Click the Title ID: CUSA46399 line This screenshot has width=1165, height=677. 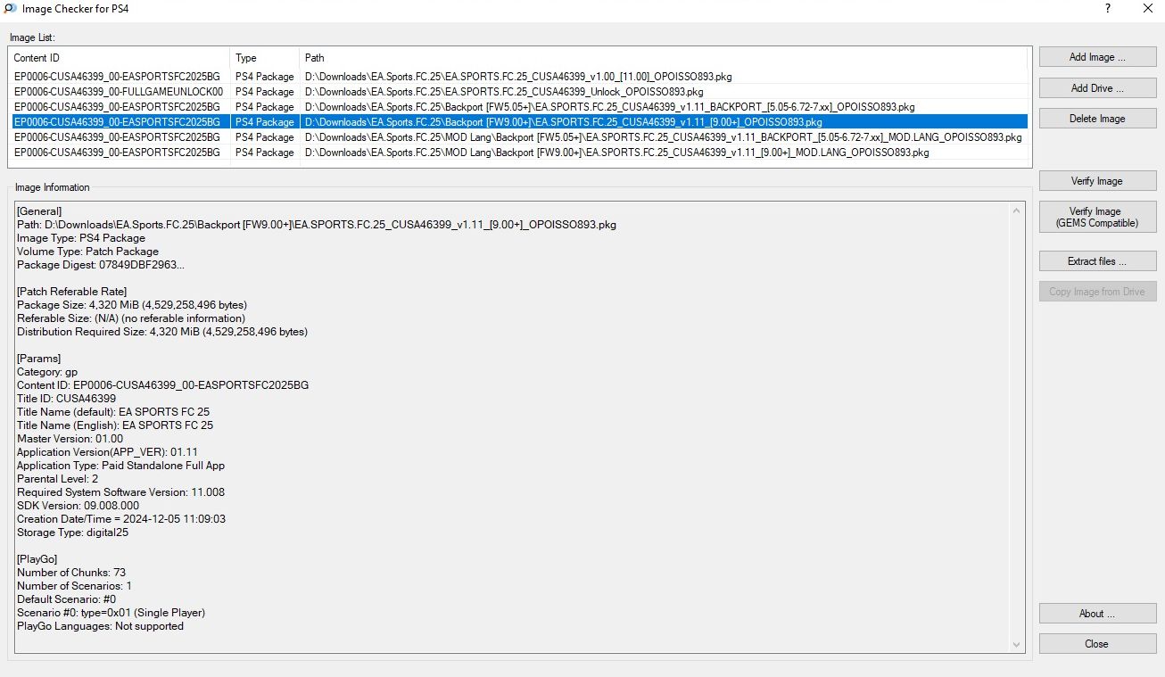pyautogui.click(x=67, y=399)
